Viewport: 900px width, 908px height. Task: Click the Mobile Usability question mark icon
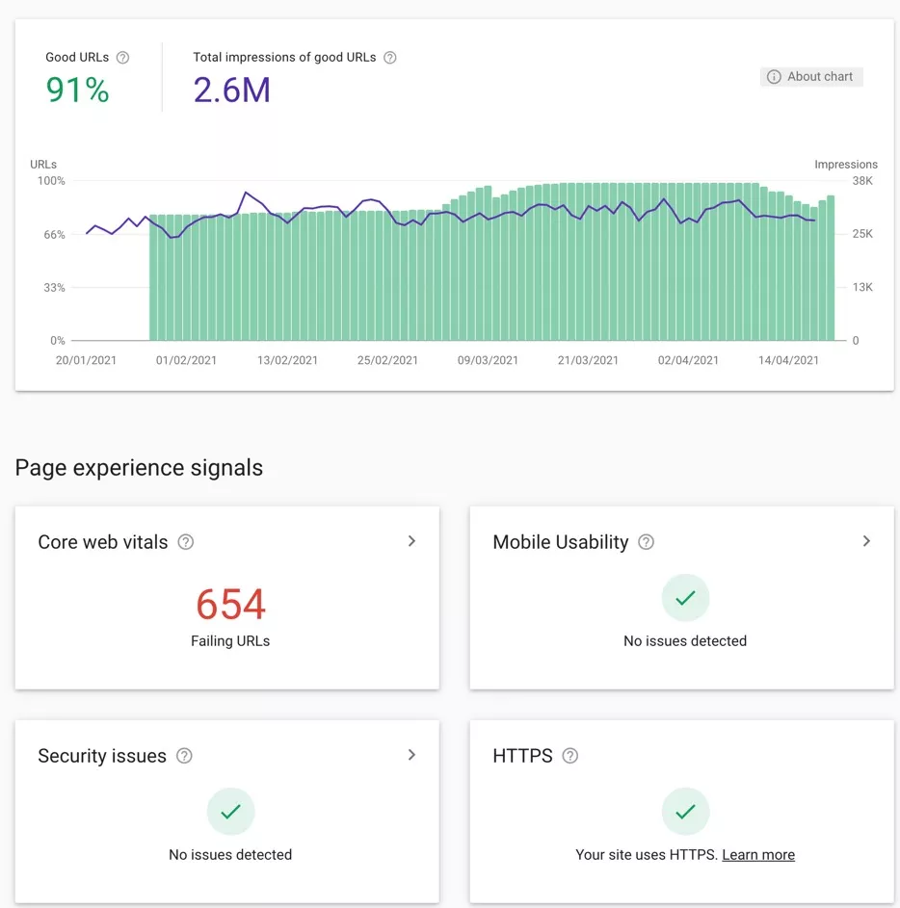(x=646, y=542)
